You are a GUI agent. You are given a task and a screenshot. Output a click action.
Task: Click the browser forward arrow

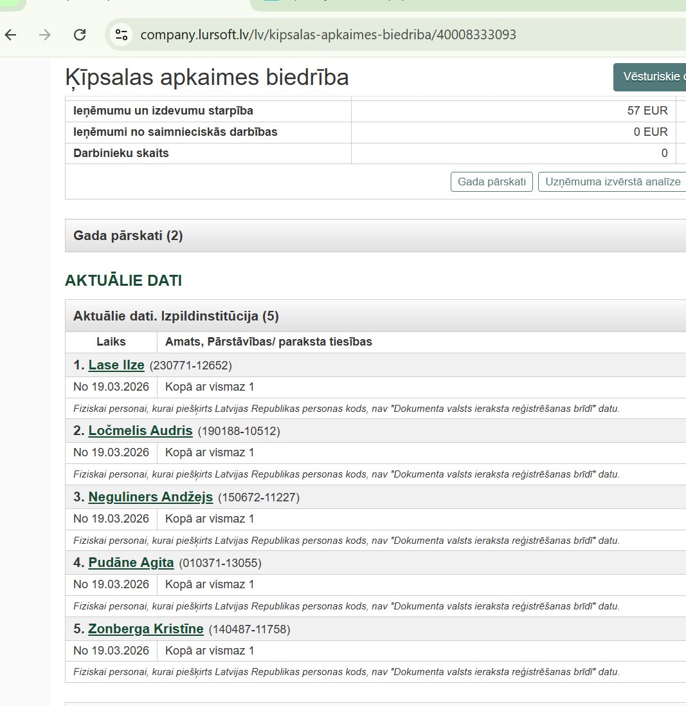[x=44, y=35]
